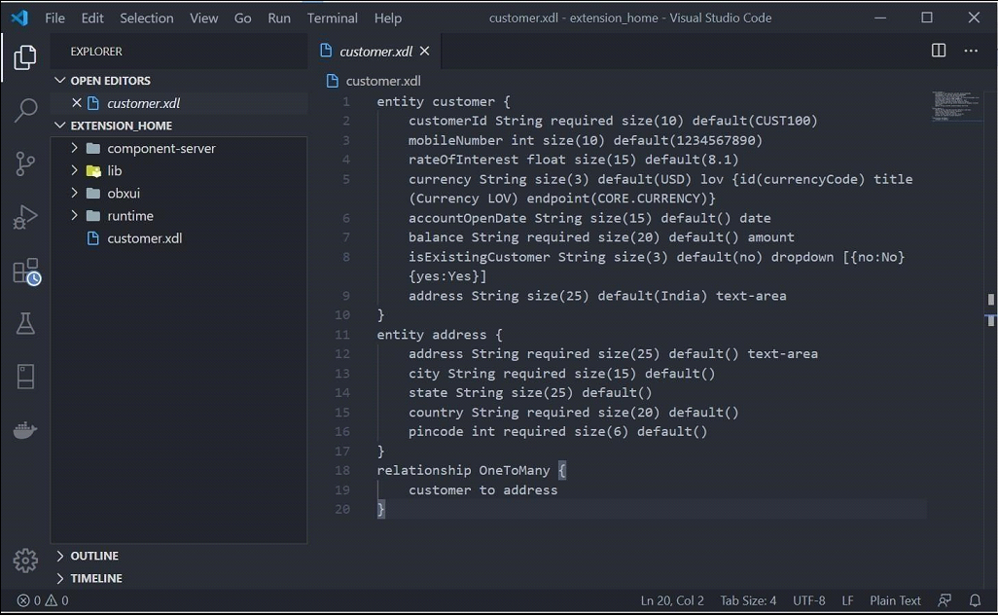Close customer.xdl in Open Editors list

[77, 102]
